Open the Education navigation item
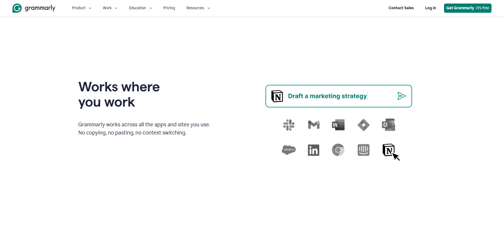504x250 pixels. tap(137, 8)
